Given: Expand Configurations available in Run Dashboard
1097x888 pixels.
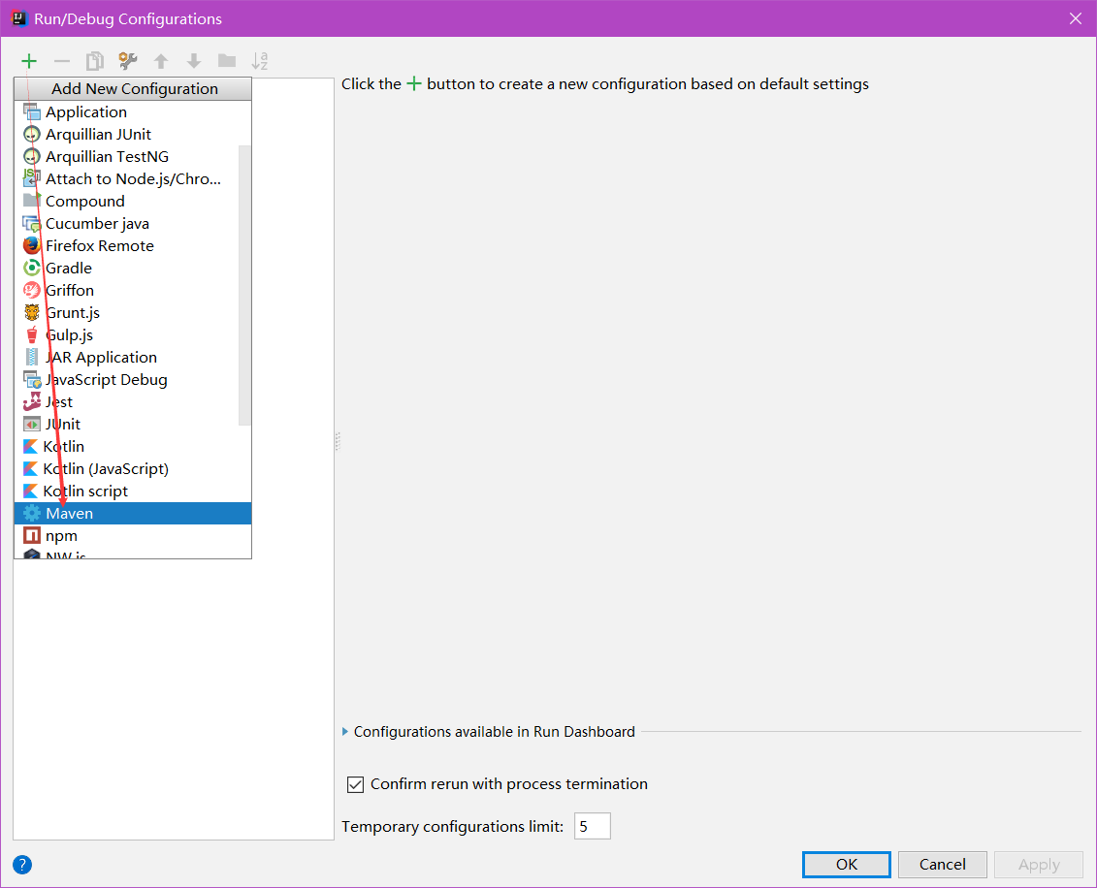Looking at the screenshot, I should click(x=345, y=732).
